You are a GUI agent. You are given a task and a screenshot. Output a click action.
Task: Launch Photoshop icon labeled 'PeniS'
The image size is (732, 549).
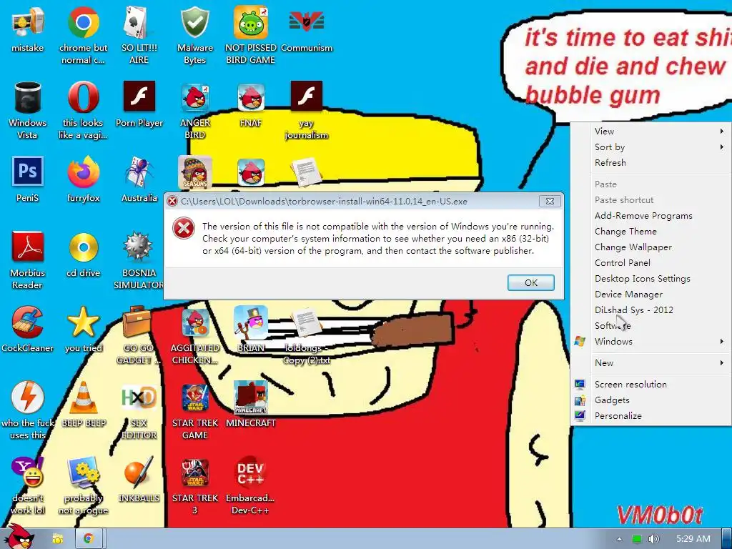pos(28,179)
